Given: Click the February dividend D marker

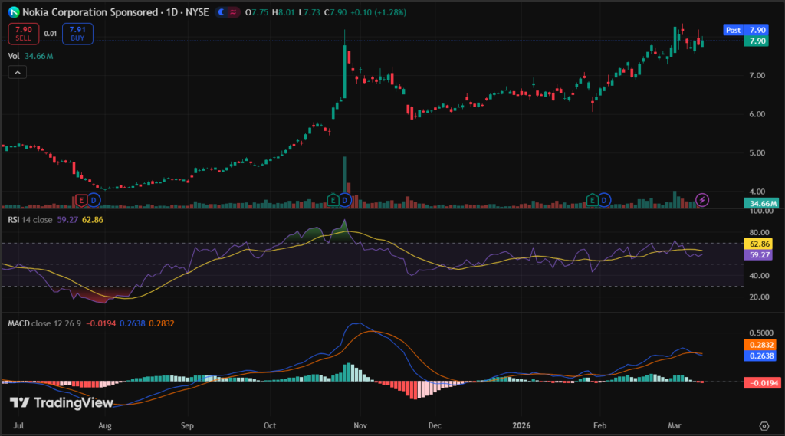Looking at the screenshot, I should [604, 200].
